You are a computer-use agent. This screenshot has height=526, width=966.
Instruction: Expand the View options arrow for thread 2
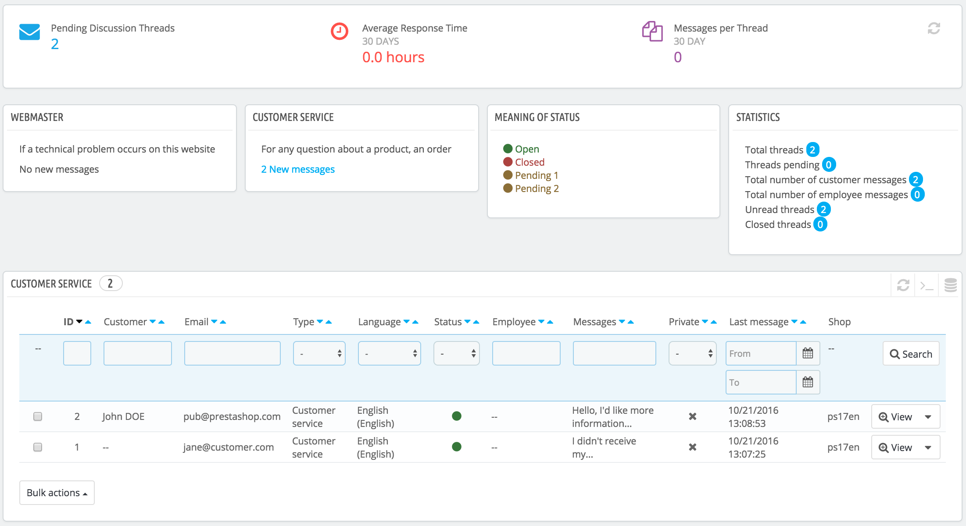928,417
